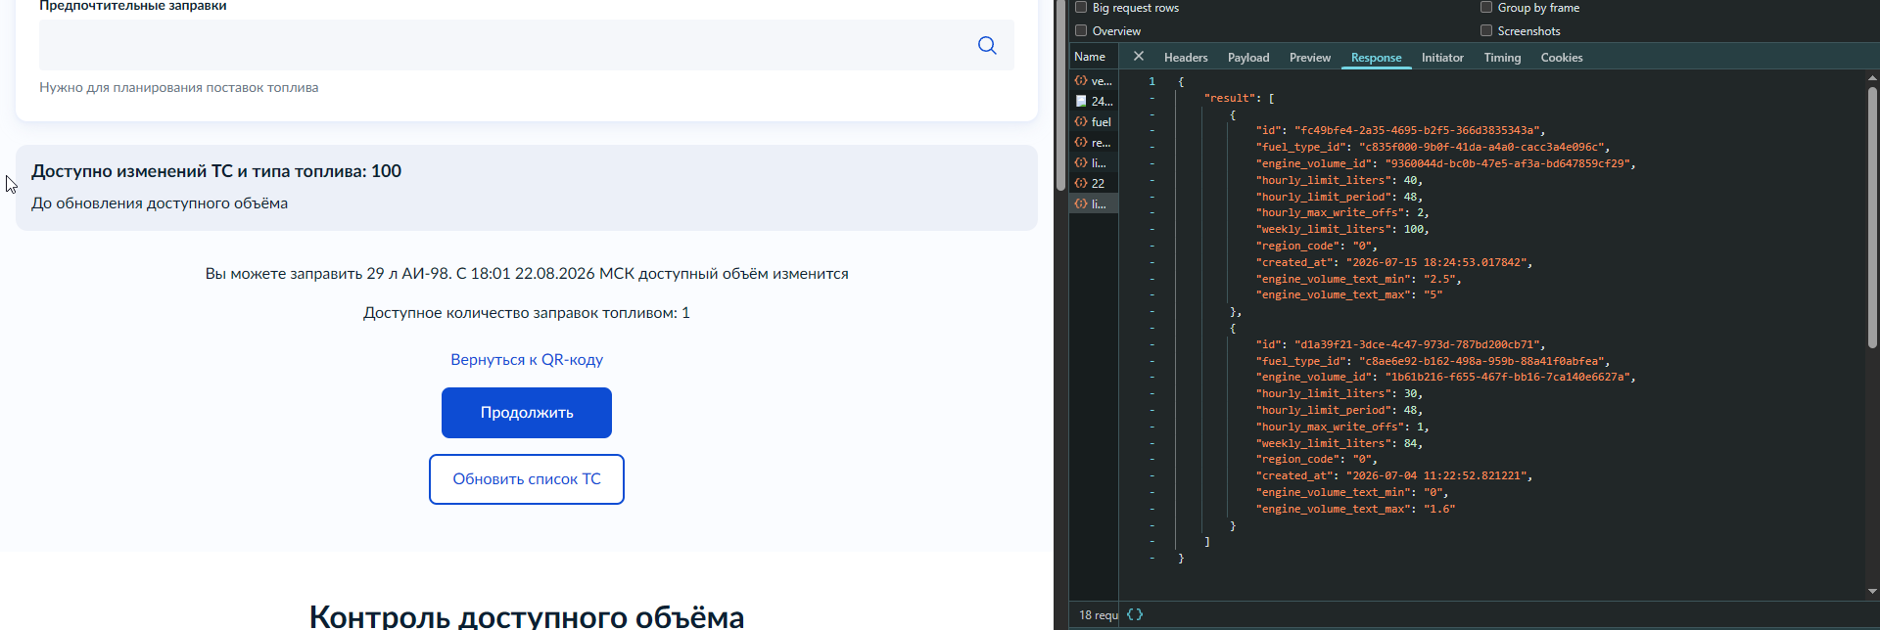Click 'До обновления доступного объёма' text

160,203
